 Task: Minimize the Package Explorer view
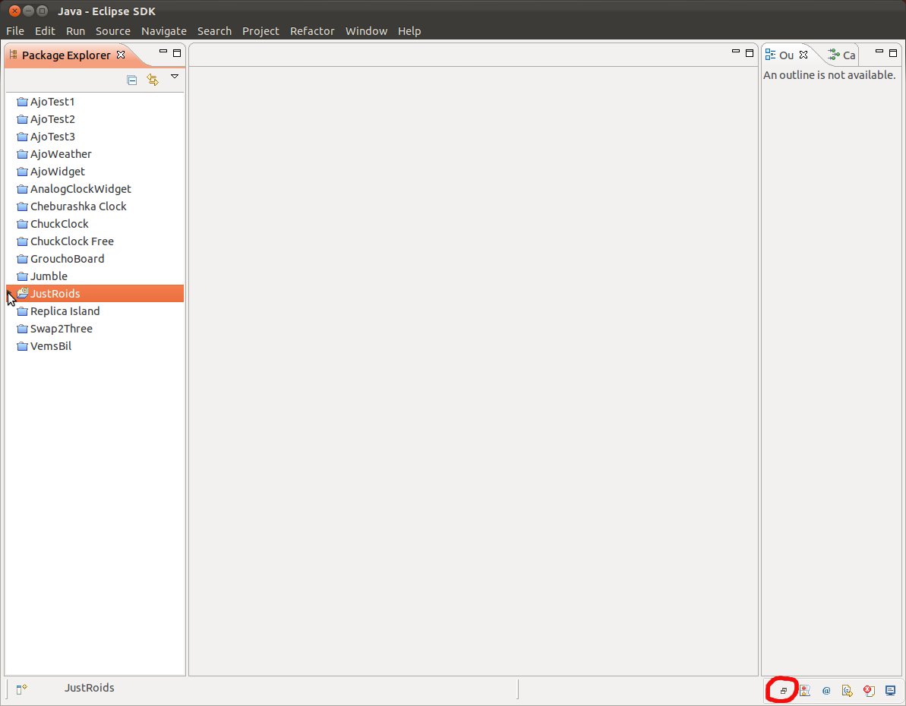[163, 52]
